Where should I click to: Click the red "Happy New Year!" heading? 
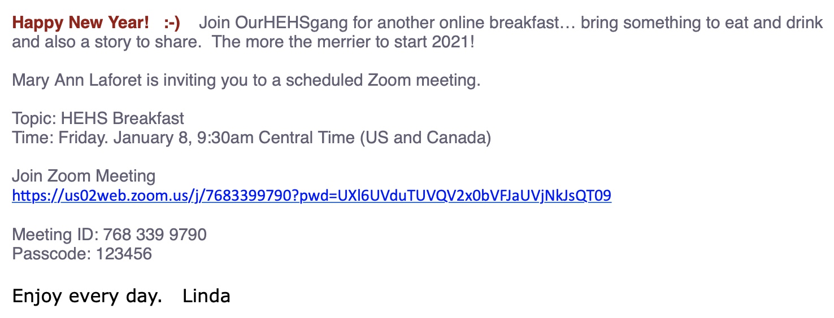tap(81, 23)
